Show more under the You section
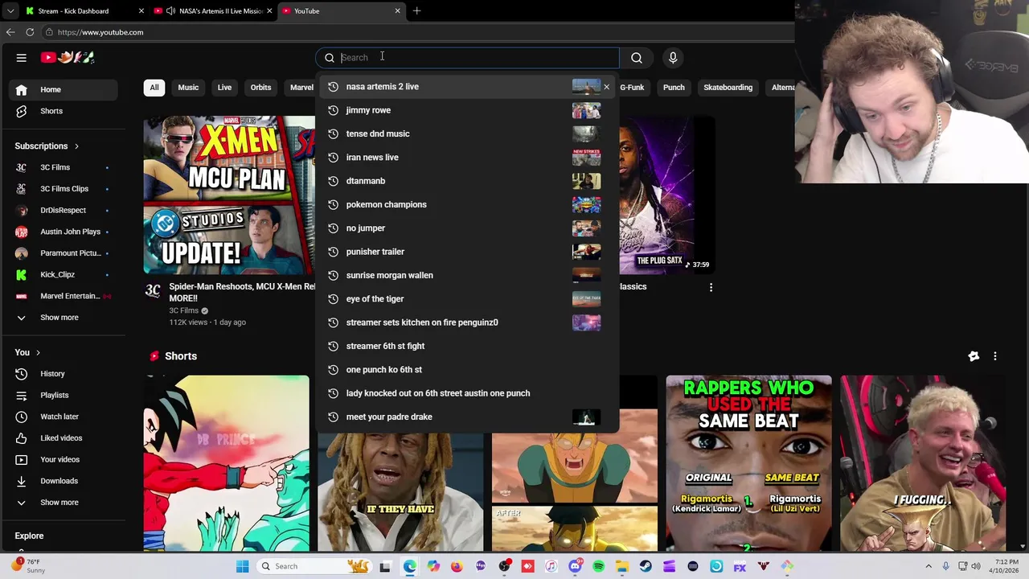This screenshot has width=1029, height=579. (64, 503)
